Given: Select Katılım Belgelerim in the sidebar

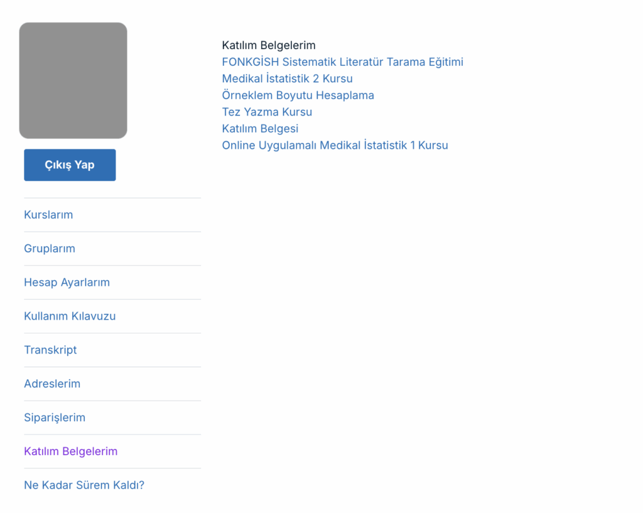Looking at the screenshot, I should 71,451.
